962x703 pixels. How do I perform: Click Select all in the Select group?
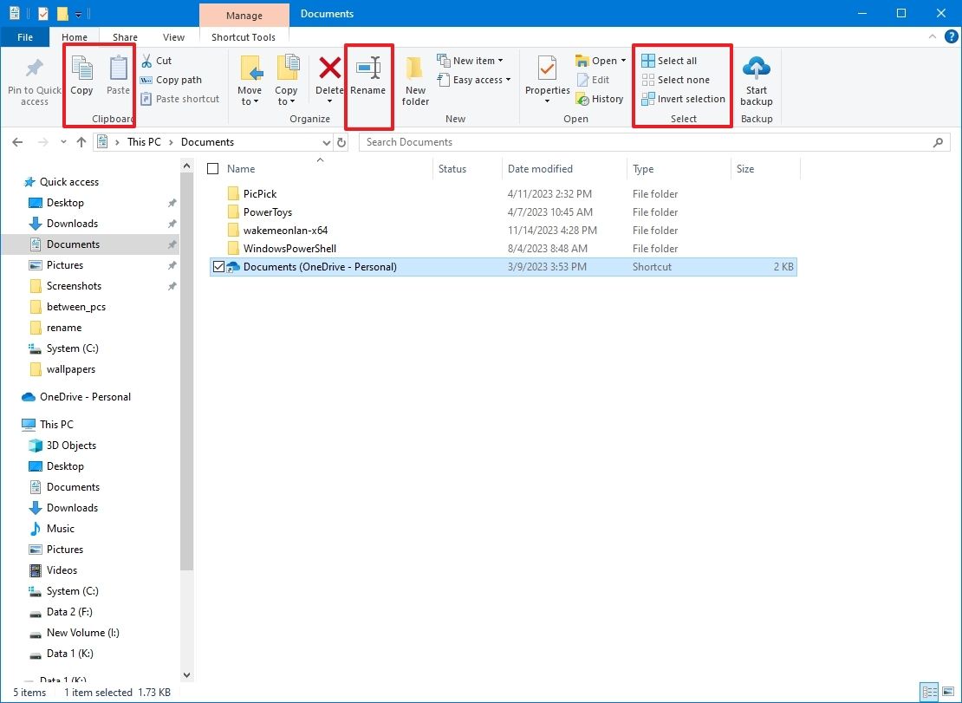click(x=674, y=60)
